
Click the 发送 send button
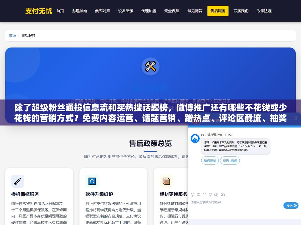(291, 205)
